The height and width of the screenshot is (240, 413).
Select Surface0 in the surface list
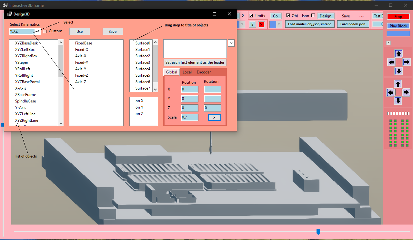(x=143, y=43)
